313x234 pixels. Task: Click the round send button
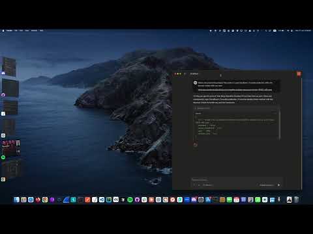[x=278, y=185]
